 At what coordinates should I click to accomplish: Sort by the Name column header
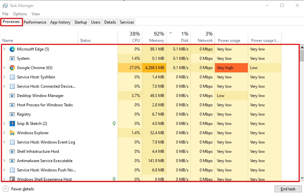[x=40, y=37]
